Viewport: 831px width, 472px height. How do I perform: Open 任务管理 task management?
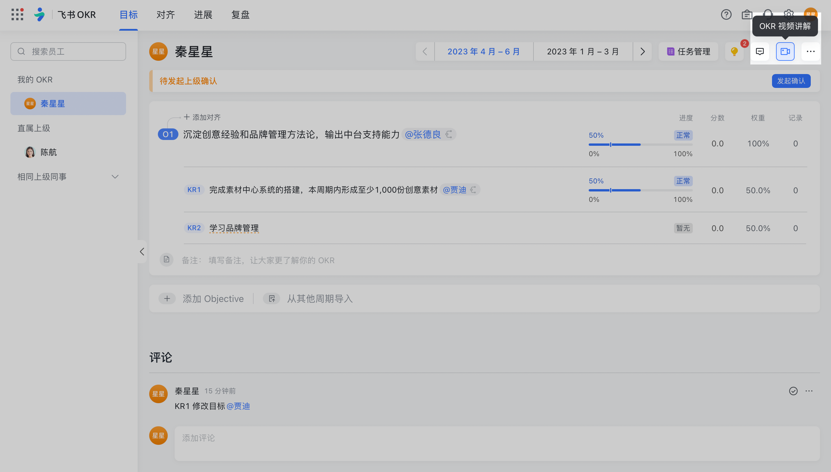coord(688,51)
